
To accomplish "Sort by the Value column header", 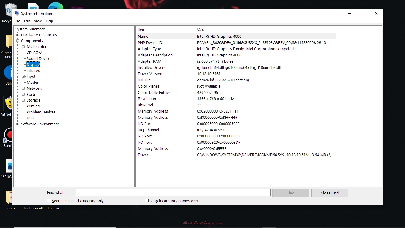I will click(x=266, y=29).
